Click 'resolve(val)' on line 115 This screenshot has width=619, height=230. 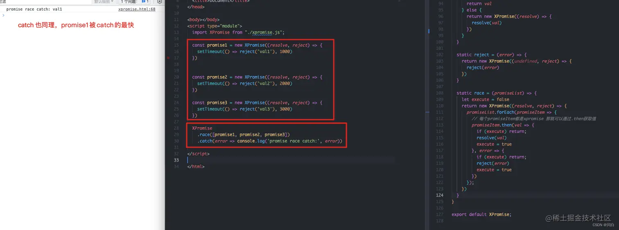coord(492,138)
